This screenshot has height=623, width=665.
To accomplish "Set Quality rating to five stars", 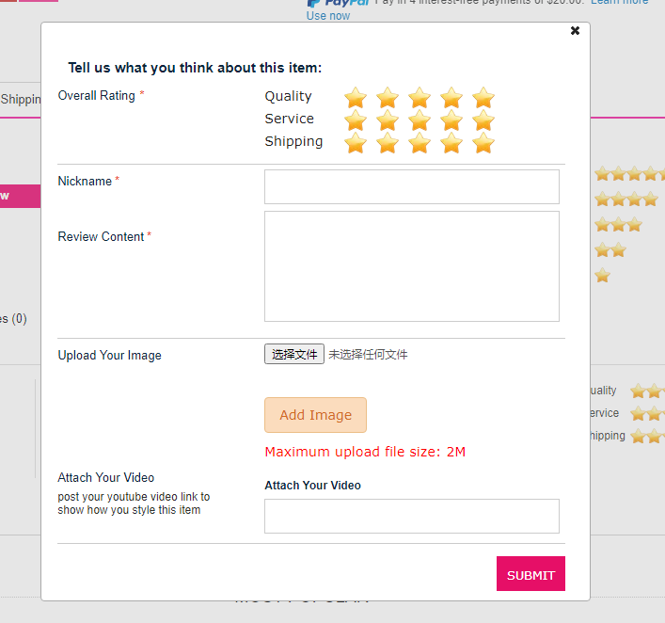I will (483, 98).
